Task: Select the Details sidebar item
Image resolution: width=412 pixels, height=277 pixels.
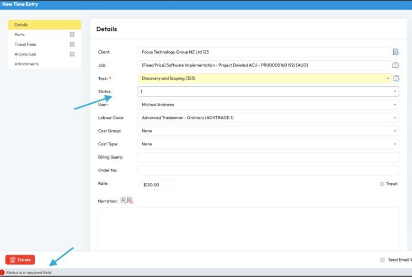Action: point(44,25)
